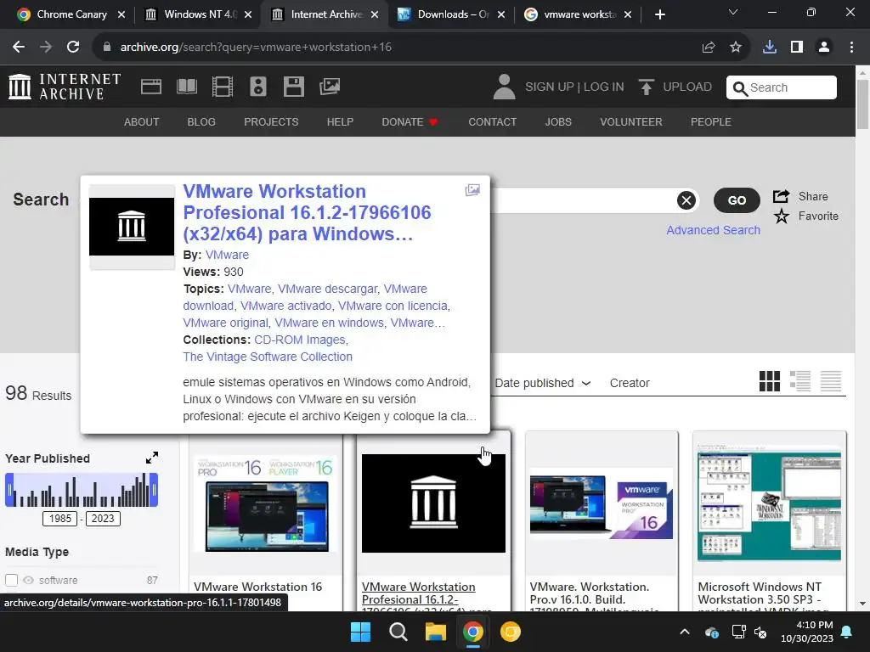This screenshot has width=870, height=652.
Task: Click SIGN UP link
Action: point(550,87)
